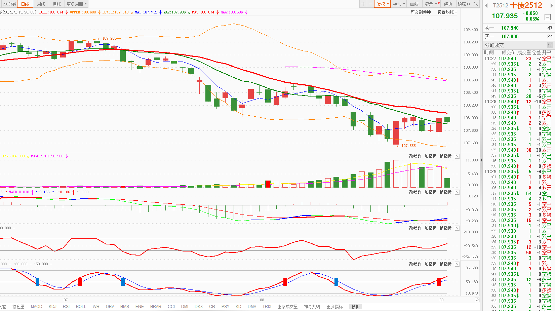
Task: Click 买一 bid price 107.935
Action: click(510, 36)
